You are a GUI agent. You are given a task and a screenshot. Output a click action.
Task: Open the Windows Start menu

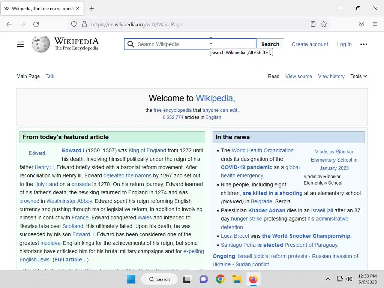[131, 279]
